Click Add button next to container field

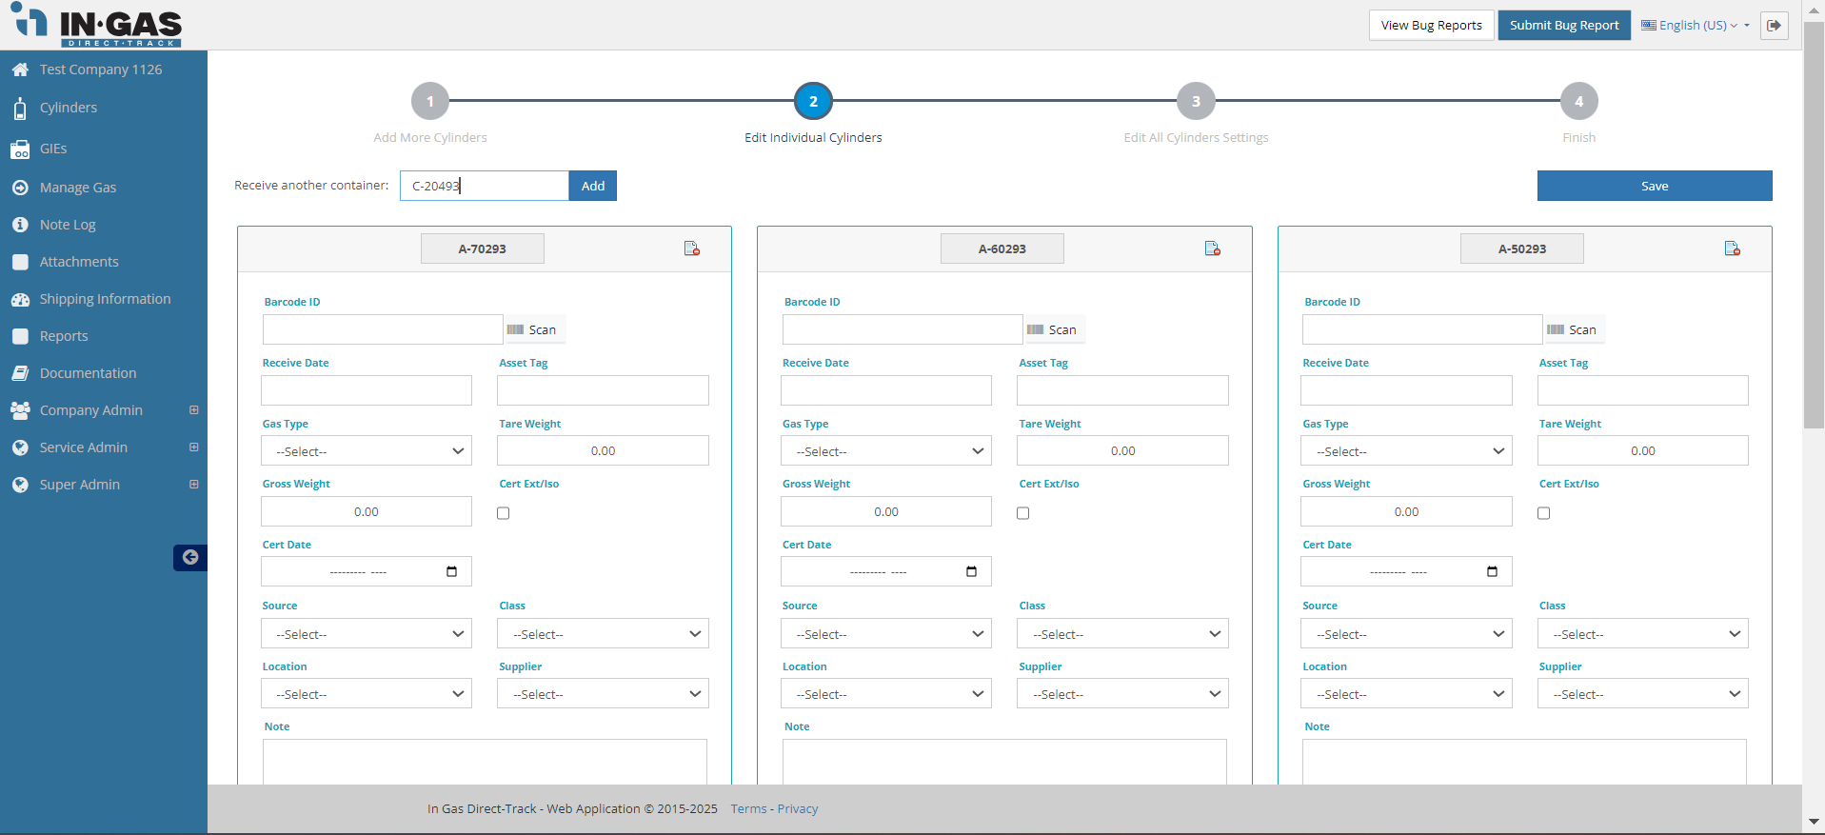click(x=592, y=186)
